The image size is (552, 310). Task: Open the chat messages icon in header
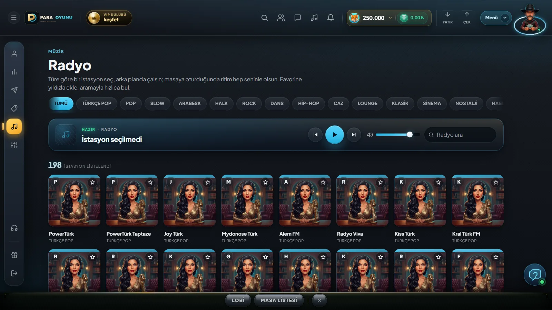click(x=298, y=18)
